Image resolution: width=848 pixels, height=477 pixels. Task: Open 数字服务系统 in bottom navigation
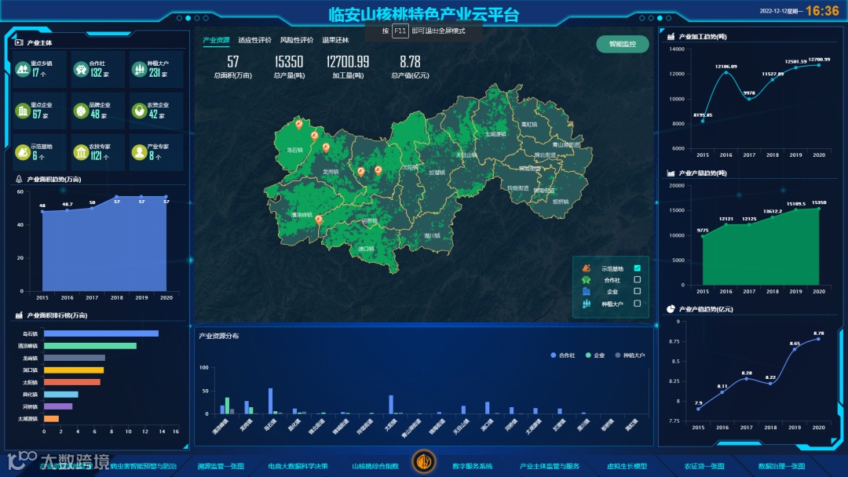[x=472, y=466]
